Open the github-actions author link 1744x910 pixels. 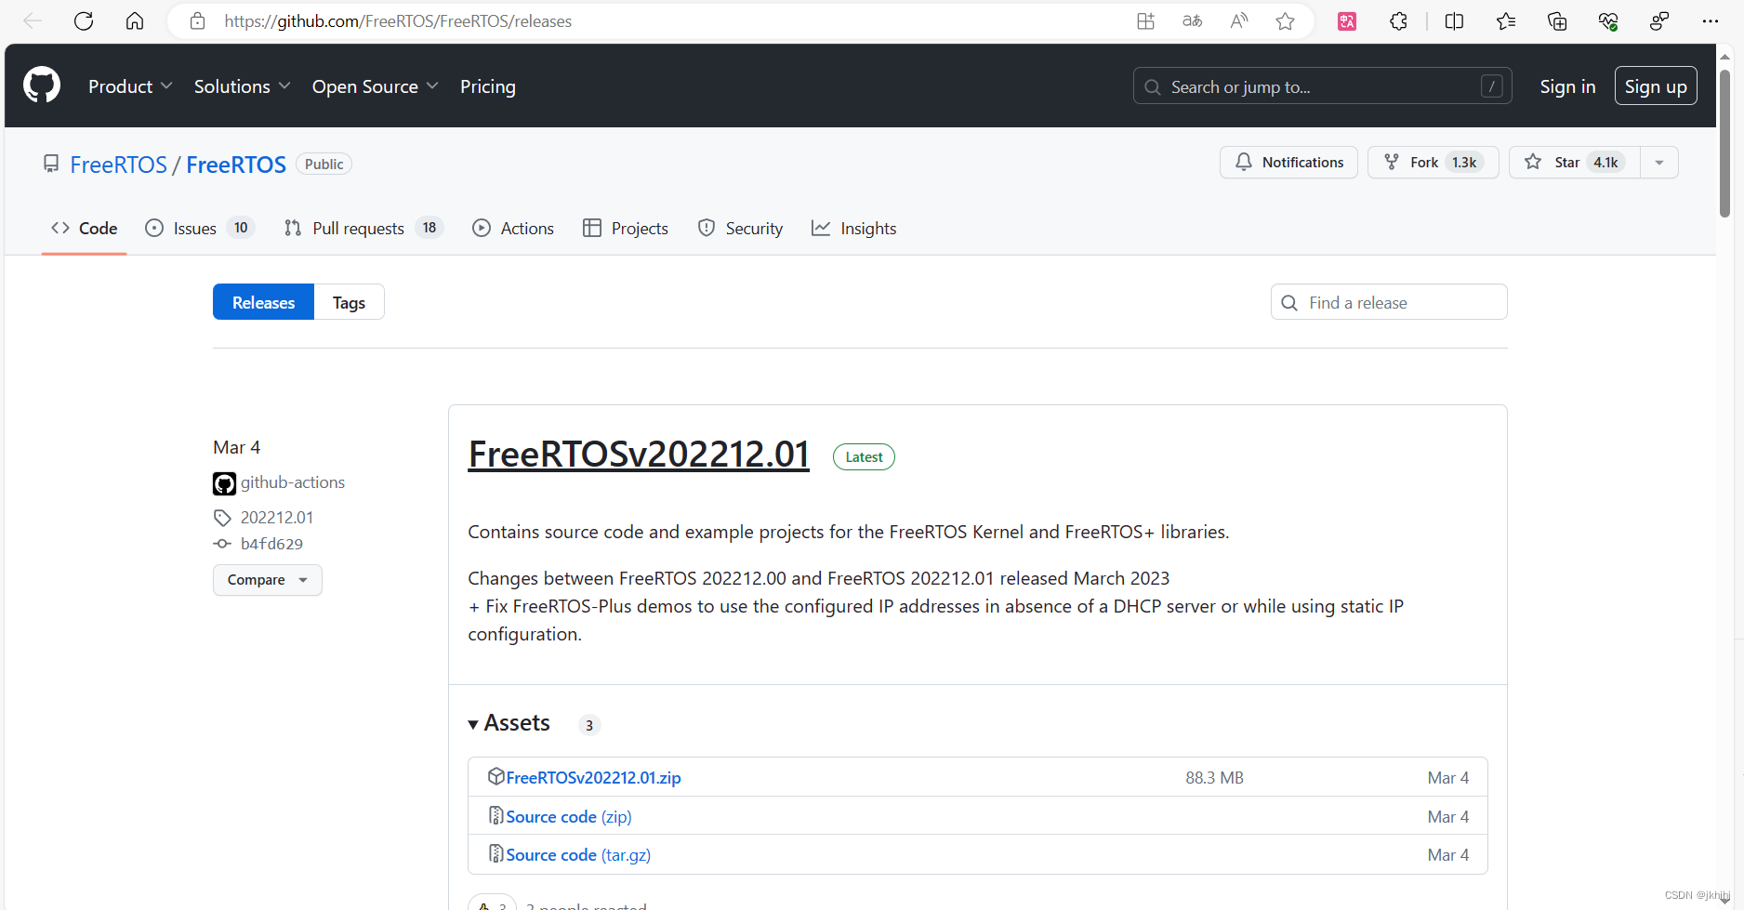(x=293, y=482)
